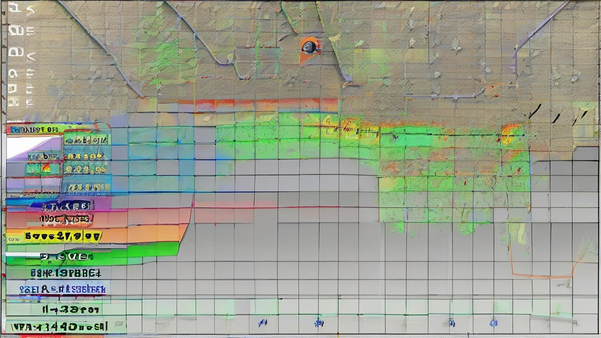Select the red-orange labeled row in left list

point(65,219)
